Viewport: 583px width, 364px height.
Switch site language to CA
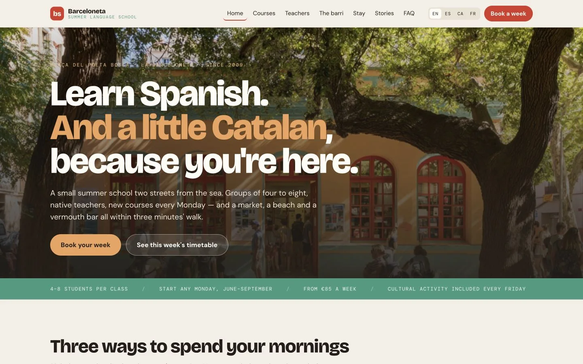pyautogui.click(x=460, y=14)
